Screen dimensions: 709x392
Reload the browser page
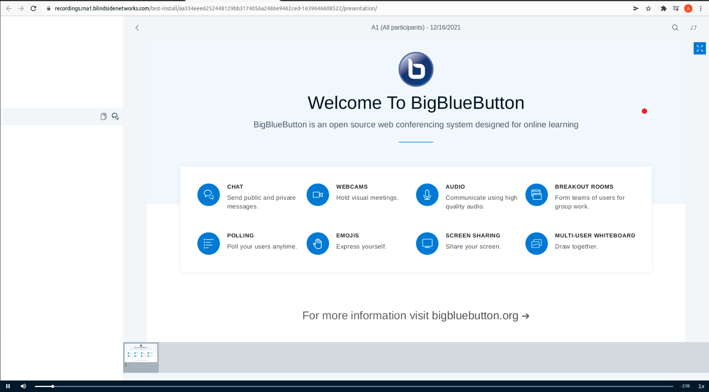pos(33,8)
